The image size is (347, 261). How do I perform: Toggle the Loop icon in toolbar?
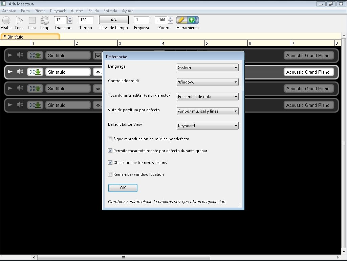pos(45,20)
